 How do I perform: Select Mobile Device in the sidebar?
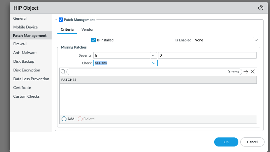tap(25, 27)
